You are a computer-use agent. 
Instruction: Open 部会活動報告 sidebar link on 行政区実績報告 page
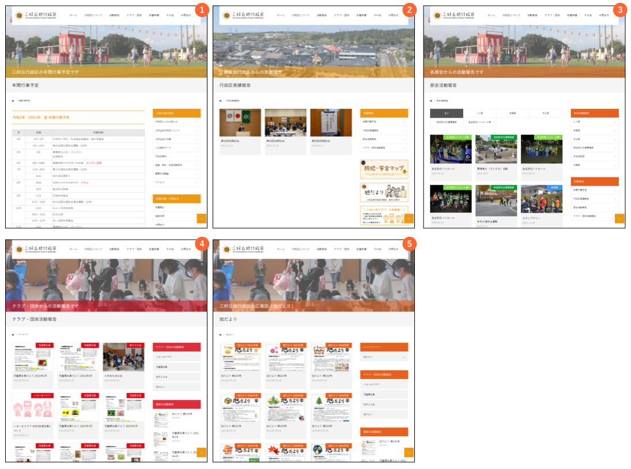pyautogui.click(x=384, y=139)
